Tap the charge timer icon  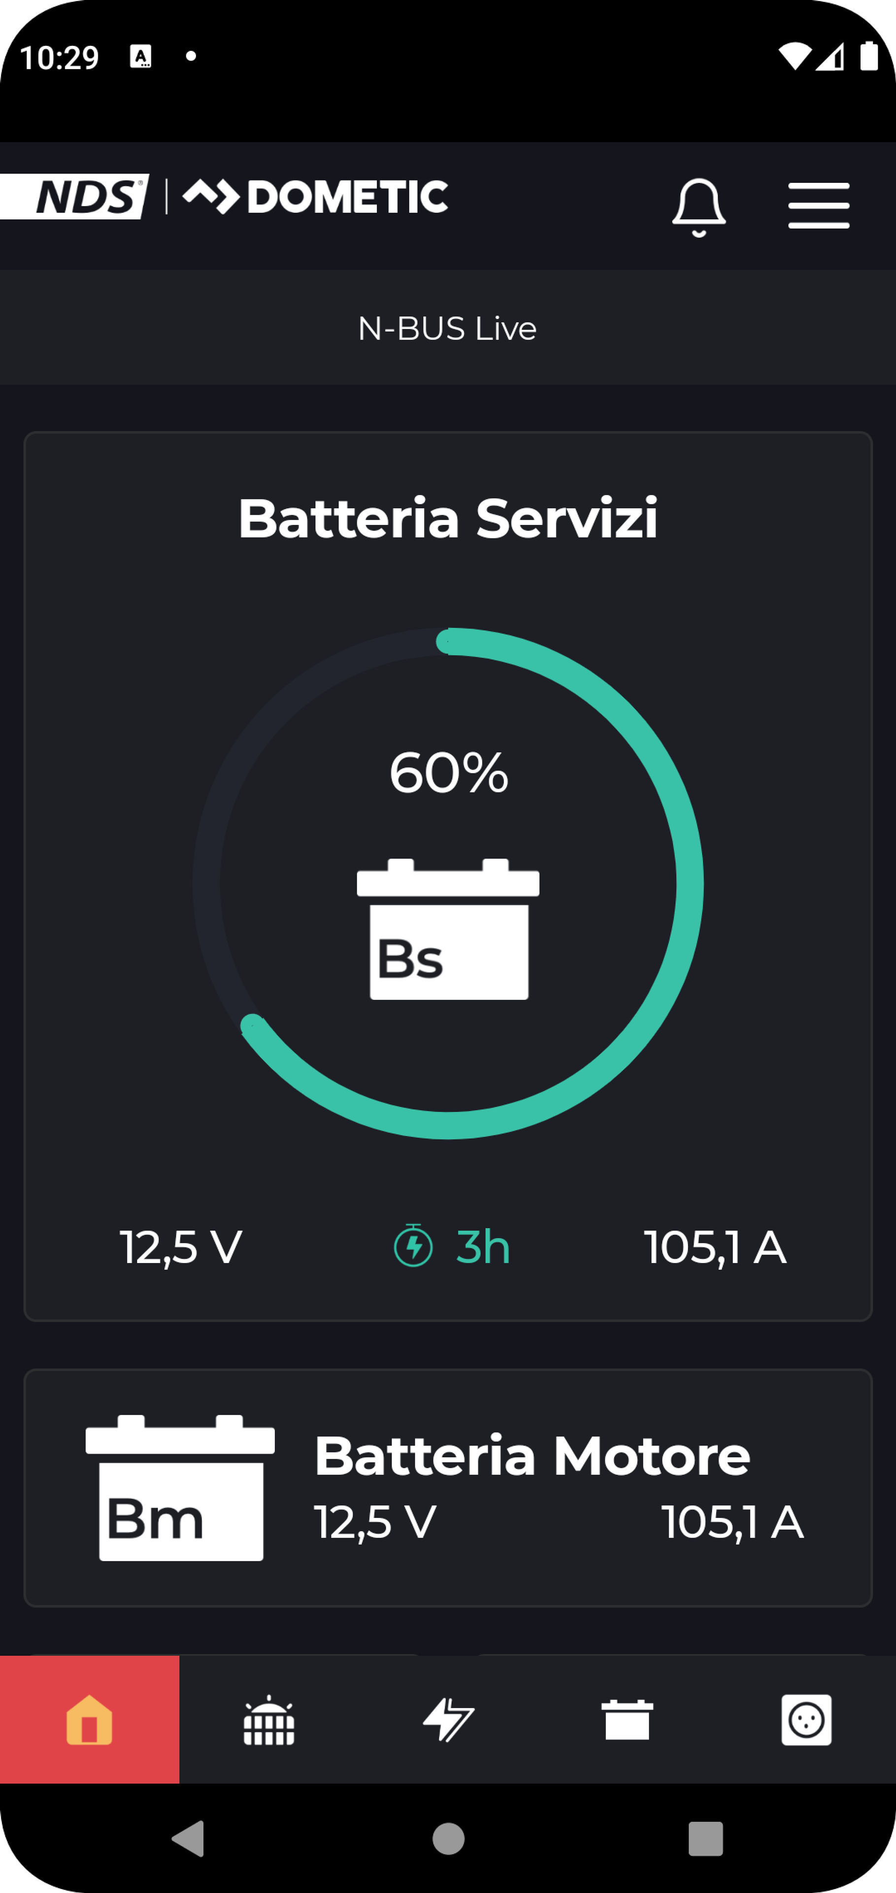[x=413, y=1246]
